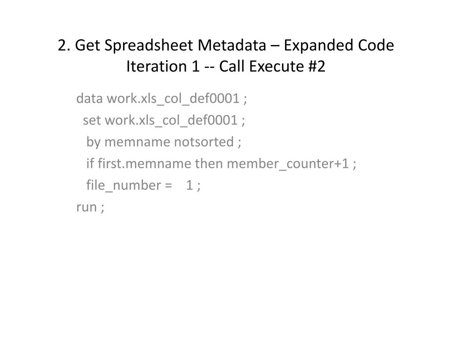
Task: Click the word 'data' in first code line
Action: click(x=89, y=98)
